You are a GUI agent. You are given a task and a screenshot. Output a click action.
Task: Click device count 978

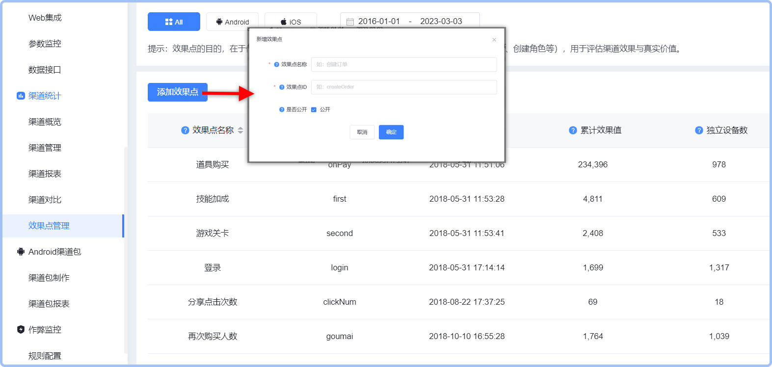tap(719, 164)
